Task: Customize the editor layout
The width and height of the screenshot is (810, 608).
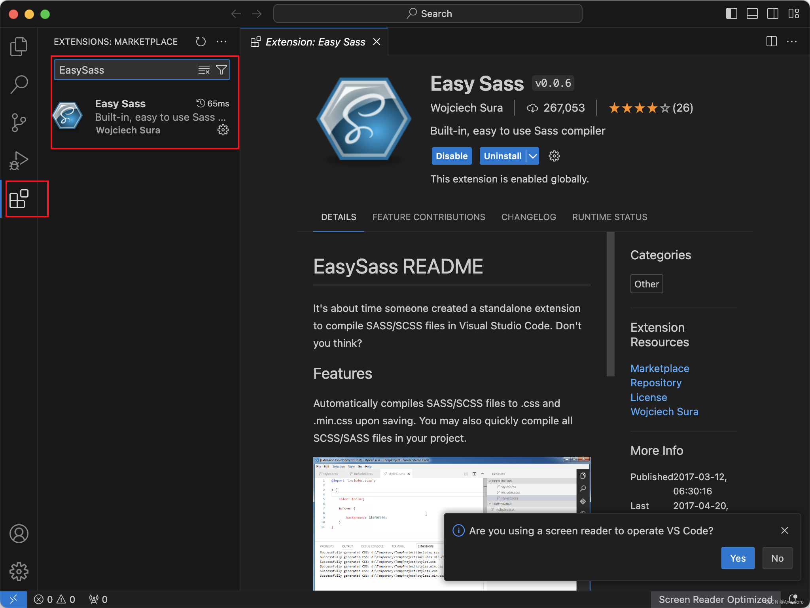Action: coord(793,14)
